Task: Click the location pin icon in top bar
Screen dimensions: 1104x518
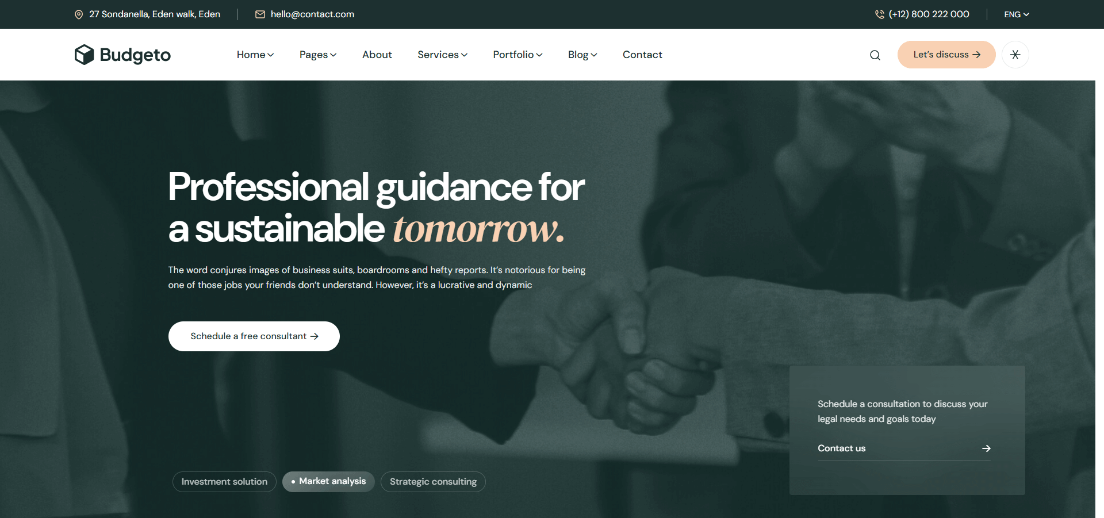Action: pos(79,14)
